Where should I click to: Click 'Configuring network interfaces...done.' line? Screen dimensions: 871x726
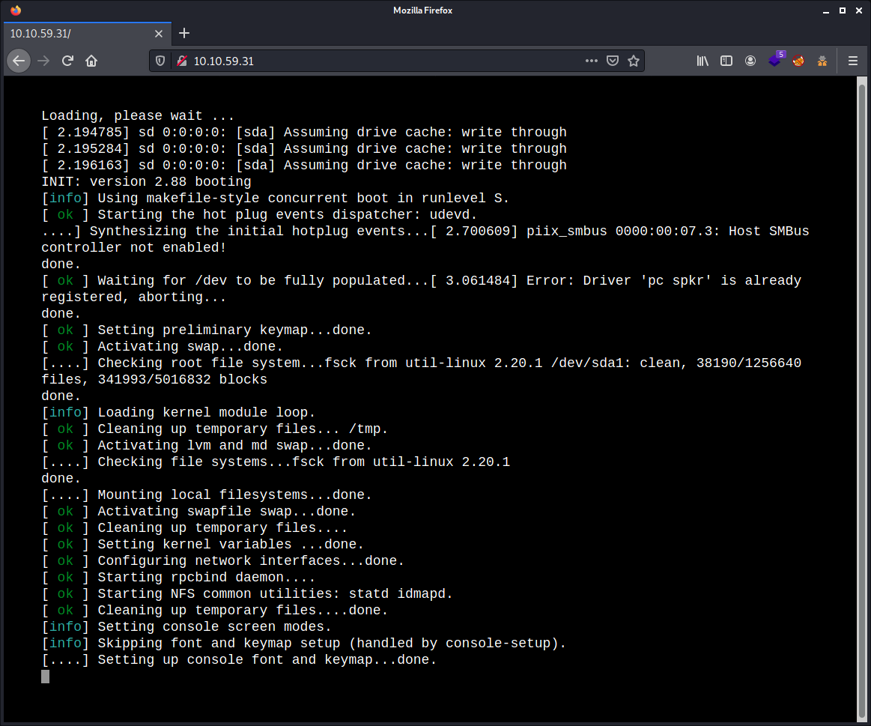[x=222, y=561]
